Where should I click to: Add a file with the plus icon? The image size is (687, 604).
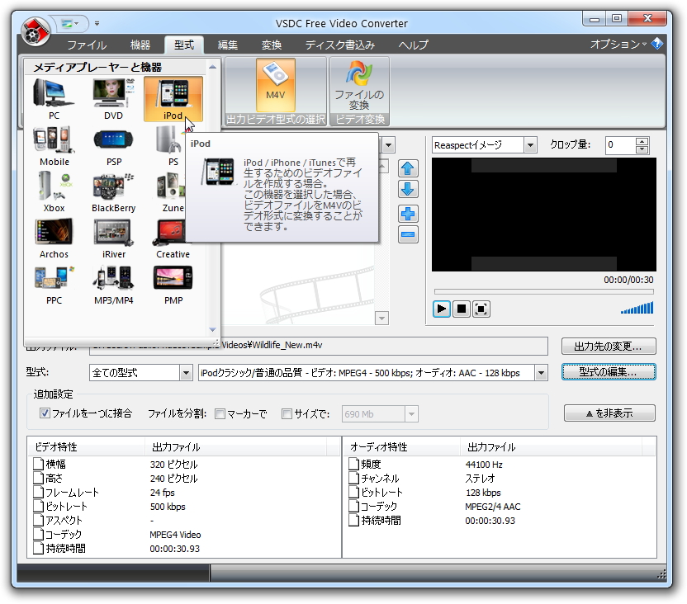(408, 214)
